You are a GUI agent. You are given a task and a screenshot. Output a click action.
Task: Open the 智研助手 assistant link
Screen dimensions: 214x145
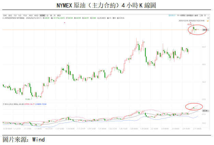pyautogui.click(x=172, y=15)
